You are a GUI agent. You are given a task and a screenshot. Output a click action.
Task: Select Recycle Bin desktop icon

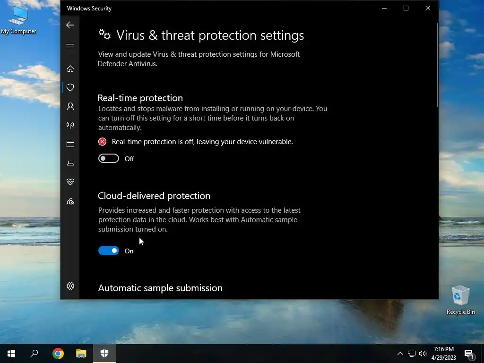pos(460,300)
